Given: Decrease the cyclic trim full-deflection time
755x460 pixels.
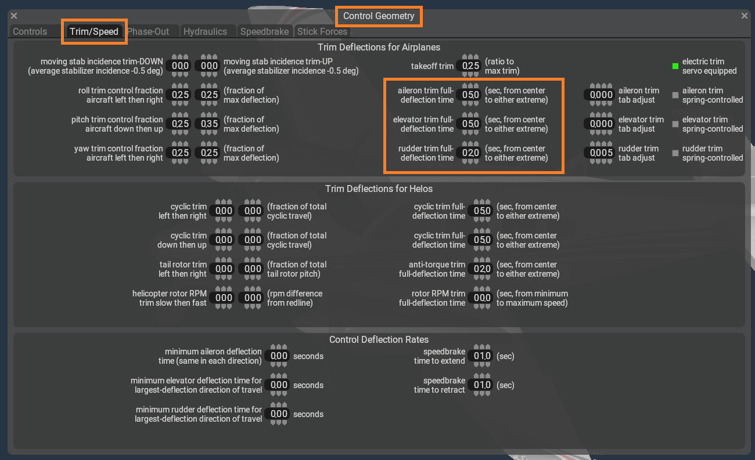Looking at the screenshot, I should click(481, 220).
